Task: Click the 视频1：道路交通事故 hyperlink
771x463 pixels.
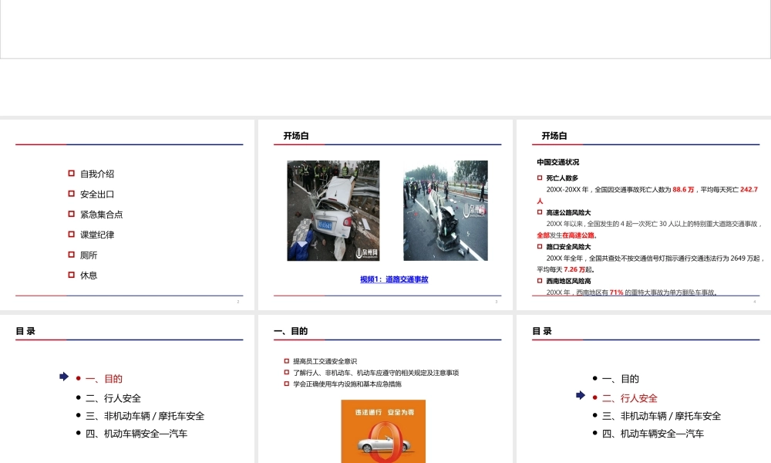Action: (394, 279)
